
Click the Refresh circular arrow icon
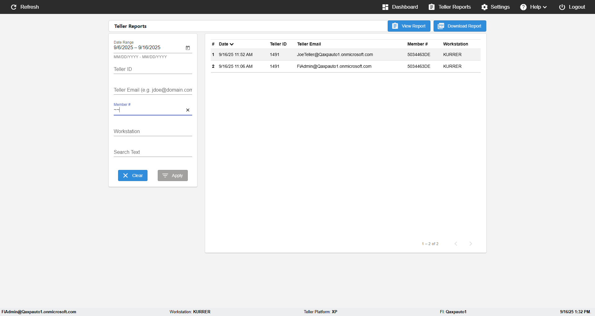pos(14,7)
